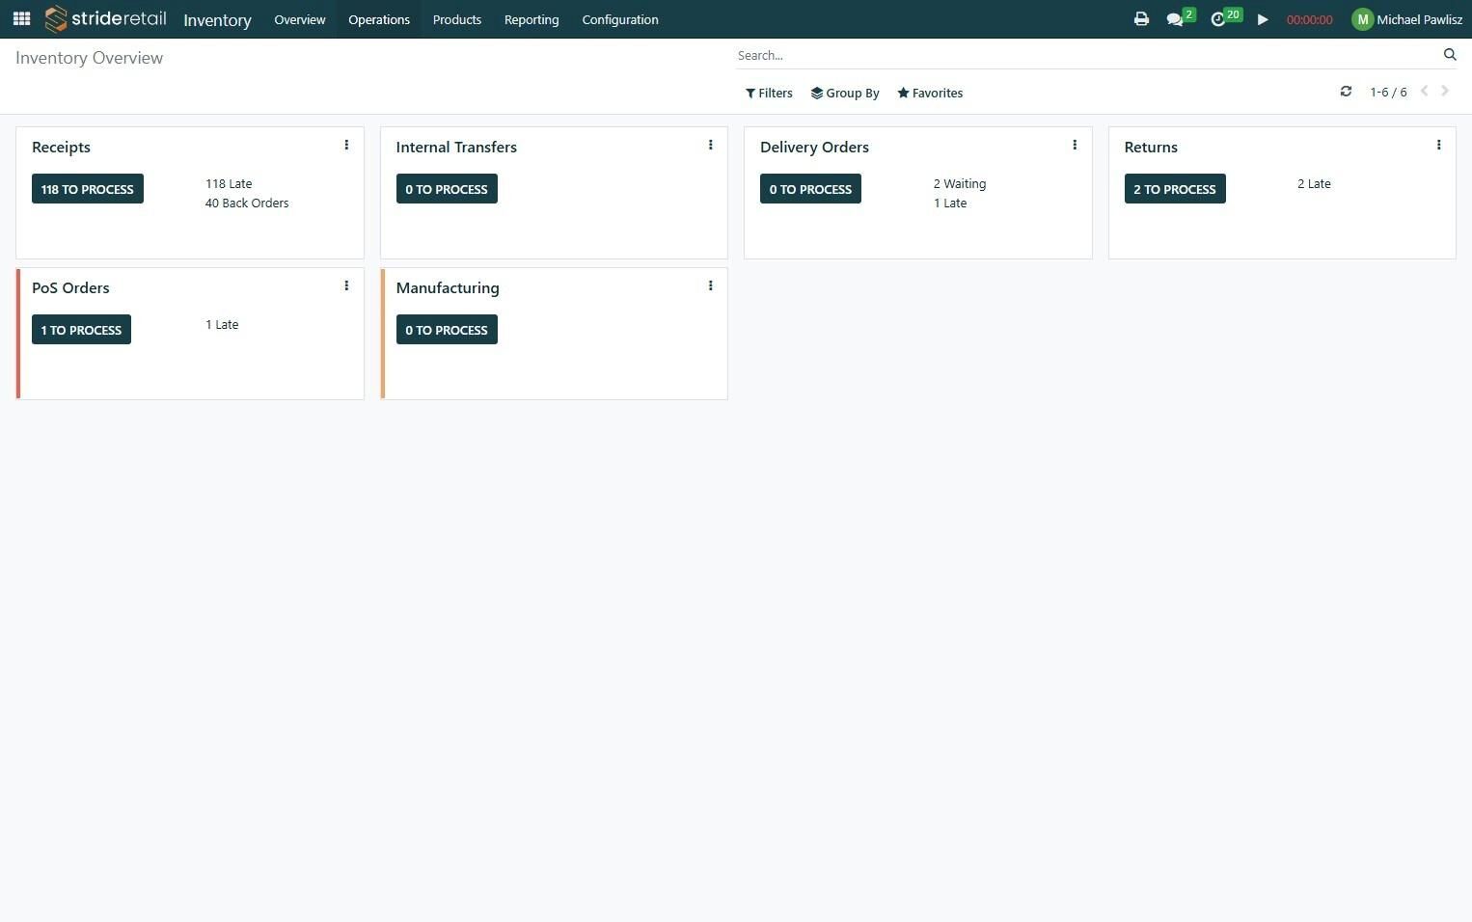The width and height of the screenshot is (1472, 922).
Task: Click the Manufacturing card title
Action: click(448, 288)
